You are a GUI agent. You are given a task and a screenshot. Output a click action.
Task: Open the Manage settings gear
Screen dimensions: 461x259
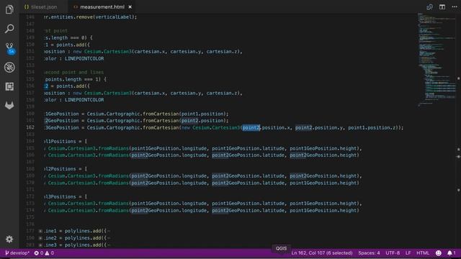point(9,239)
